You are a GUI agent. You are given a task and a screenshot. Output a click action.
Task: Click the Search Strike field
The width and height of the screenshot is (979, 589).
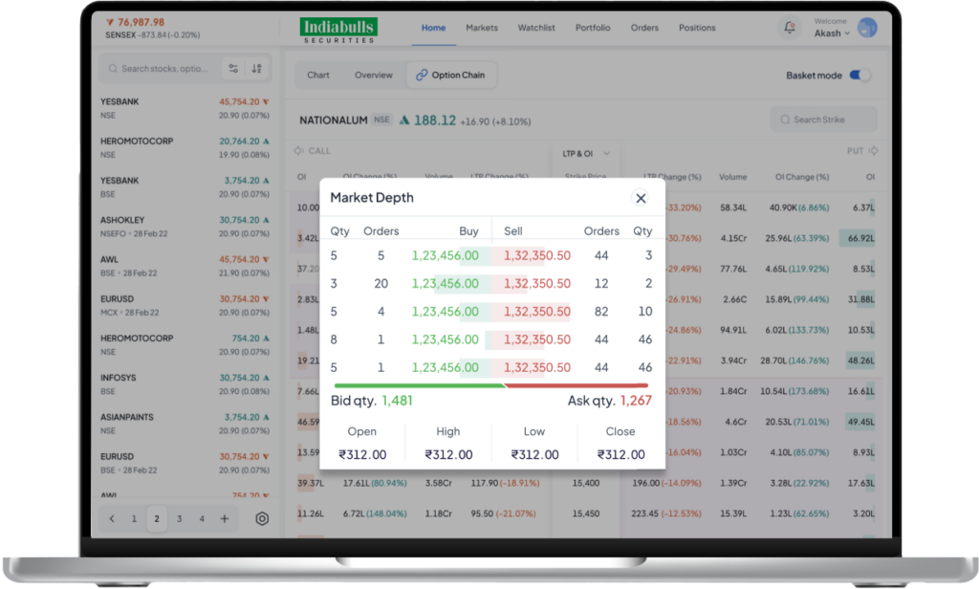(824, 120)
